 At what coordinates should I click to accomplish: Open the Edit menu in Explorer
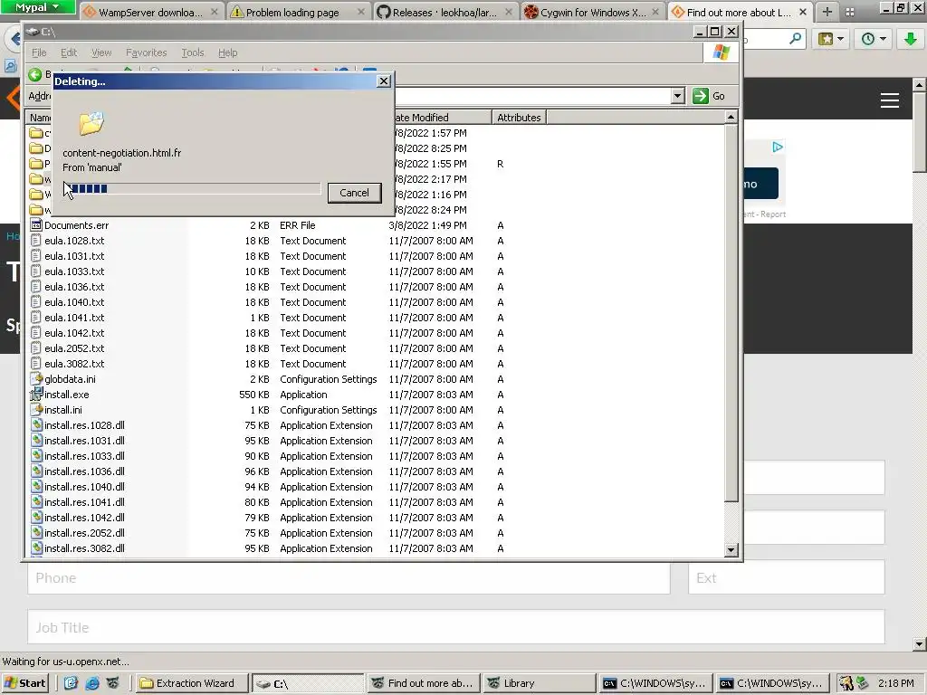pos(69,52)
